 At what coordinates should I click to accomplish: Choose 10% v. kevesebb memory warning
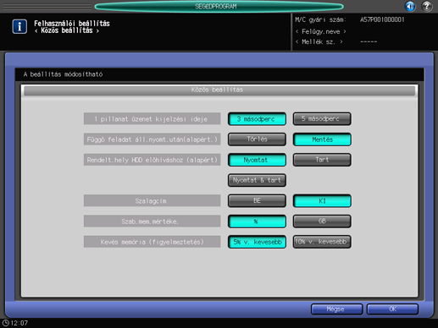click(322, 242)
